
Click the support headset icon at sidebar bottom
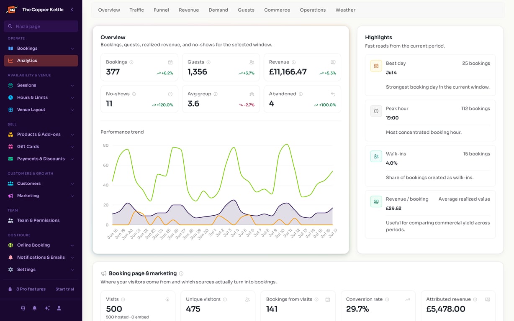coord(23,308)
